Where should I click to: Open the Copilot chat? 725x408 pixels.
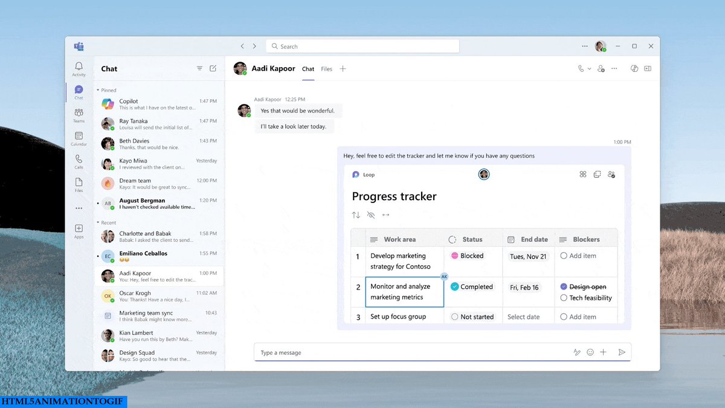coord(159,104)
